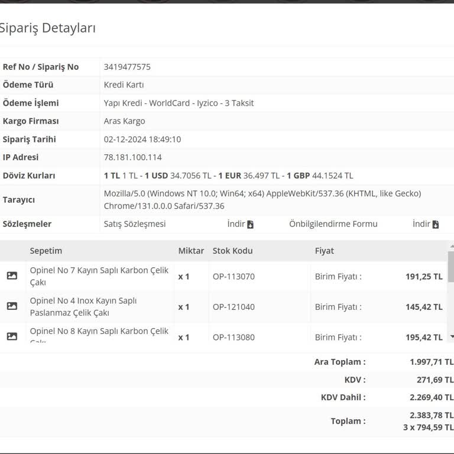Click the Sepetim column header
The width and height of the screenshot is (454, 454).
pyautogui.click(x=46, y=251)
